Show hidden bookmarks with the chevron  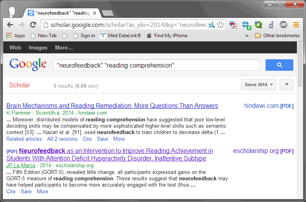pos(247,36)
